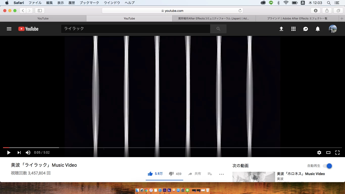345x194 pixels.
Task: Open the Safari menu
Action: click(x=19, y=3)
